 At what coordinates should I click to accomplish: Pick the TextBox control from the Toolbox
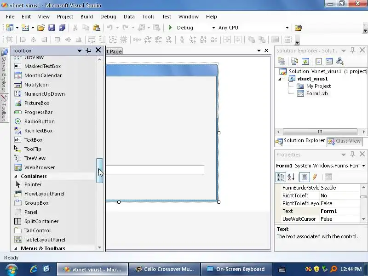(x=33, y=140)
